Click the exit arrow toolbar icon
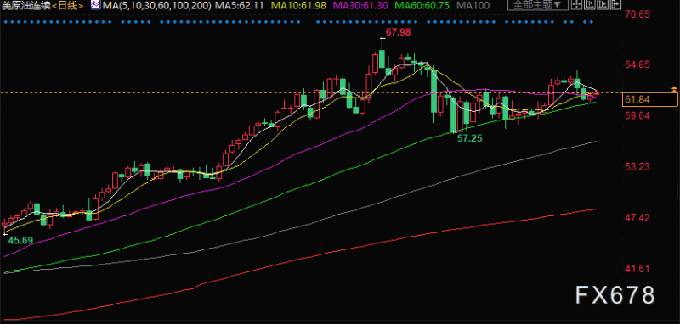This screenshot has width=680, height=324. pos(615,4)
